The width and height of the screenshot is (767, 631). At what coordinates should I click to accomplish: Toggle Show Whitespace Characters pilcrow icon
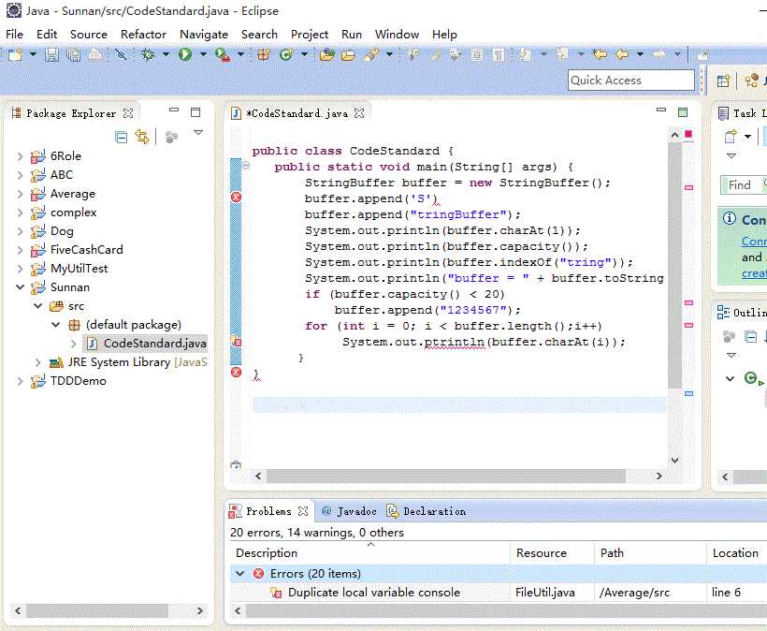coord(499,54)
